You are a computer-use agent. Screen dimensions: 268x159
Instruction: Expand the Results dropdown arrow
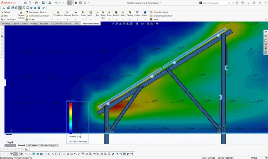point(116,19)
